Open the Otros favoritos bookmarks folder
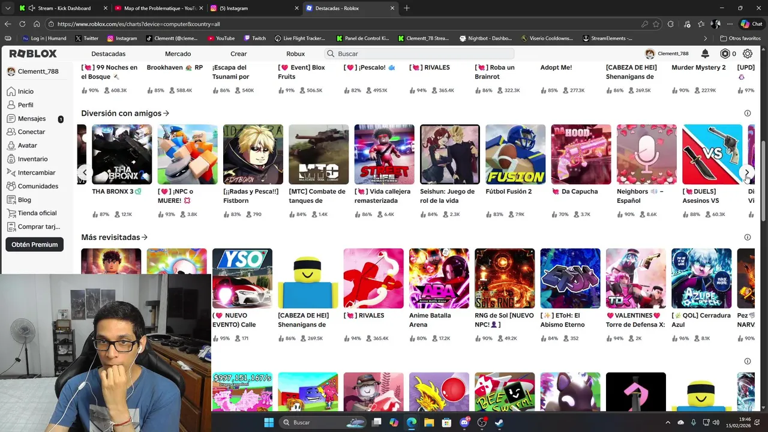 pos(740,38)
